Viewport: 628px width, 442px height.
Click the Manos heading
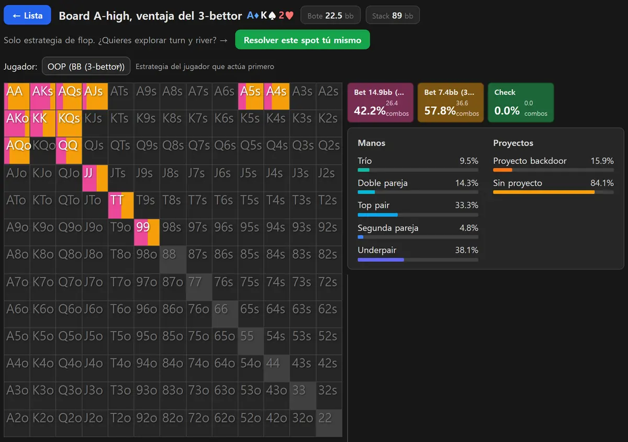click(371, 143)
